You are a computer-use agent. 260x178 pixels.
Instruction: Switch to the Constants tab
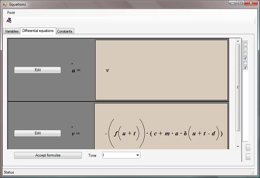[65, 31]
